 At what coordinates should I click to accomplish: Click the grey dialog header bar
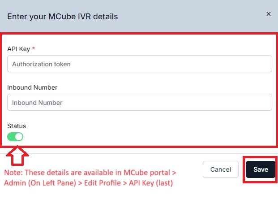click(139, 16)
